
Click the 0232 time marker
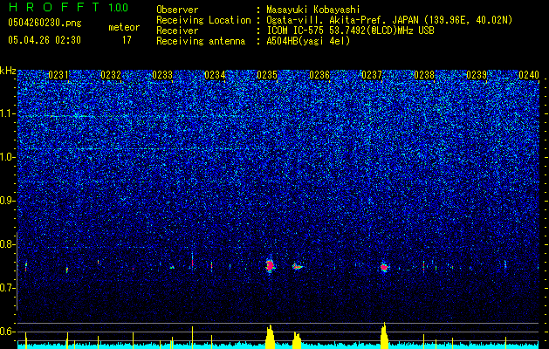(111, 75)
